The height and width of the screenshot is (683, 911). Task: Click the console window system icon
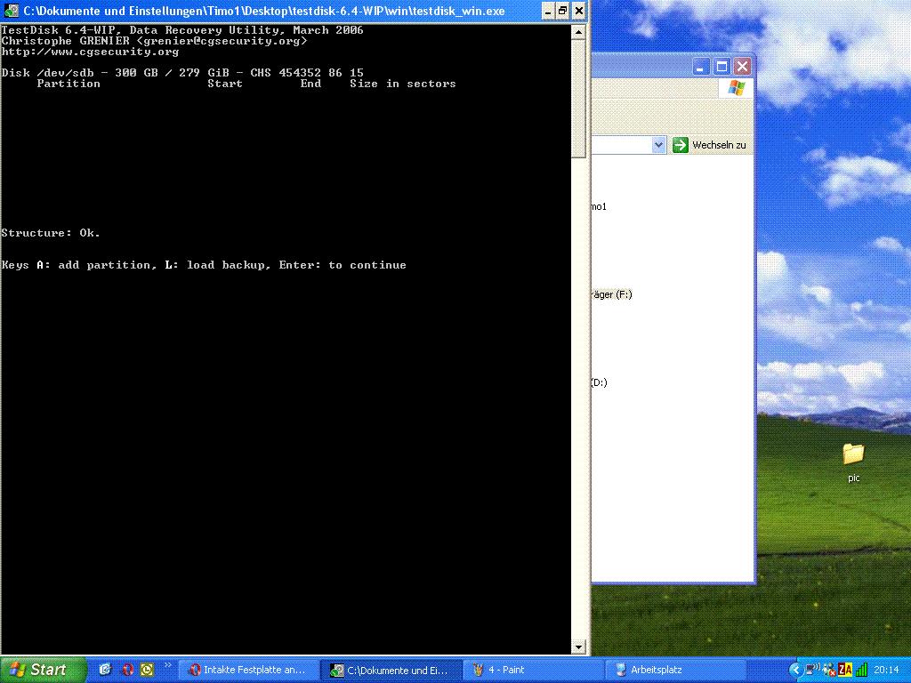tap(11, 11)
